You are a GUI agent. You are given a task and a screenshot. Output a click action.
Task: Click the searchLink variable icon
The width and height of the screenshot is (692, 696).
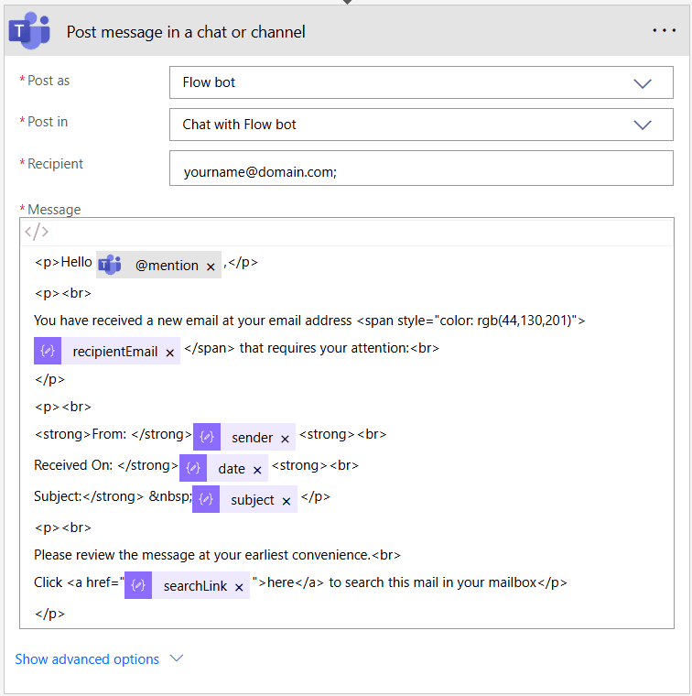(x=138, y=585)
